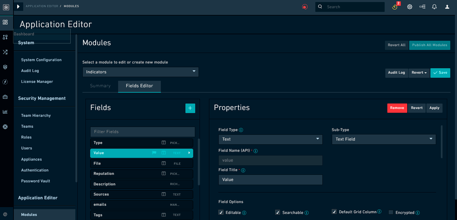This screenshot has width=457, height=220.
Task: Click Publish All Modules button
Action: pos(429,45)
